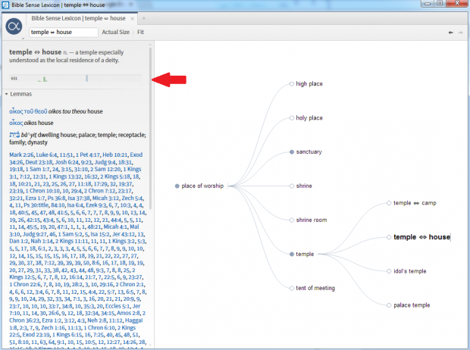Click the occurrence distribution graph bar
Screen dimensions: 470x350
point(76,77)
